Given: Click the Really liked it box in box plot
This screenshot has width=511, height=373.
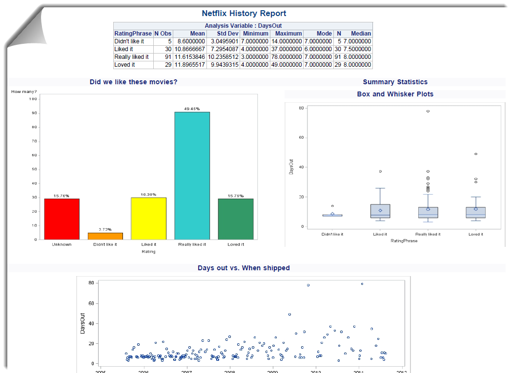Looking at the screenshot, I should click(428, 212).
